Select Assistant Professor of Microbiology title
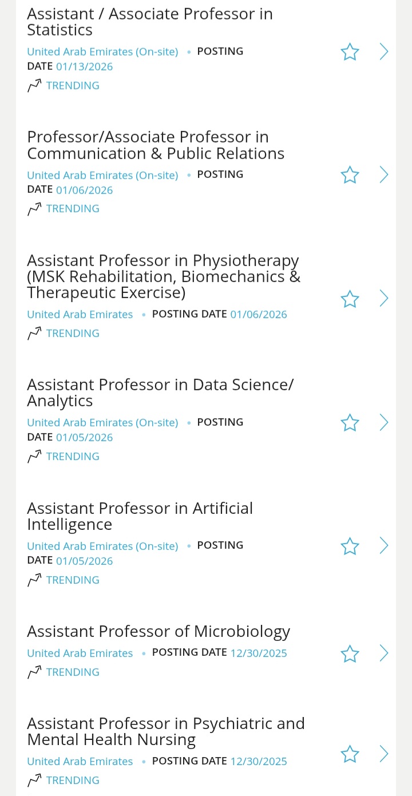This screenshot has width=412, height=796. 159,631
